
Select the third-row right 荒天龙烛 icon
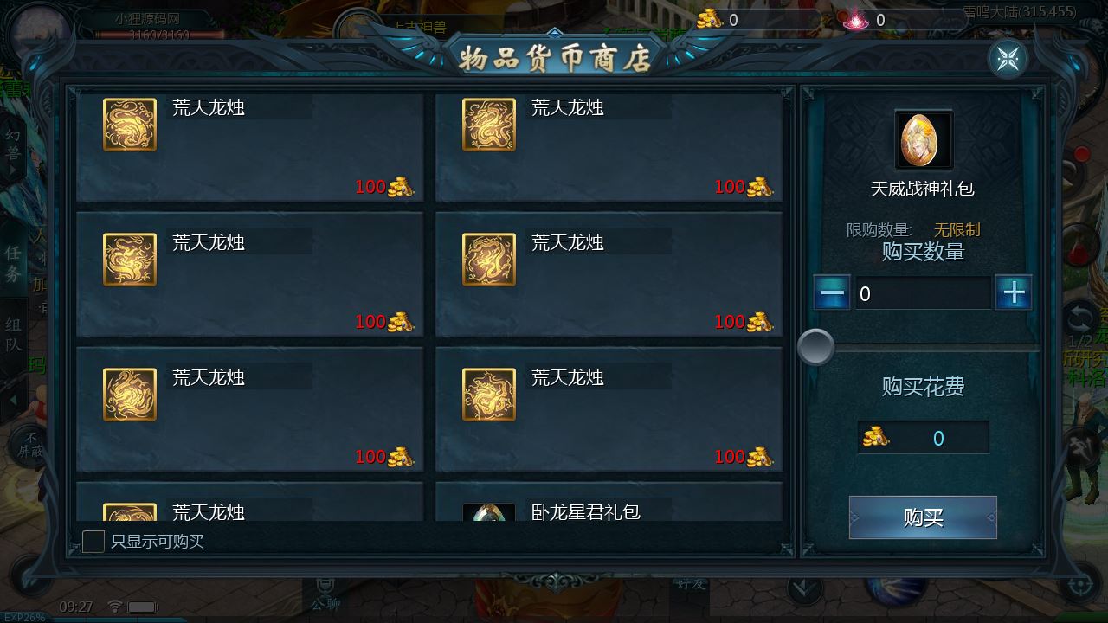[489, 395]
